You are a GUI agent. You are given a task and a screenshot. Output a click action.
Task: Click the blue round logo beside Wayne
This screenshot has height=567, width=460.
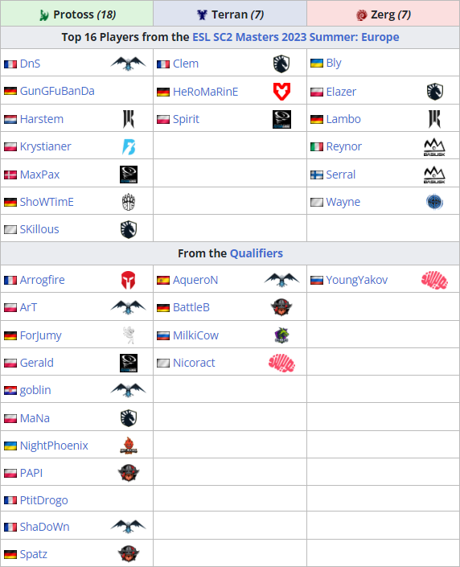click(434, 202)
